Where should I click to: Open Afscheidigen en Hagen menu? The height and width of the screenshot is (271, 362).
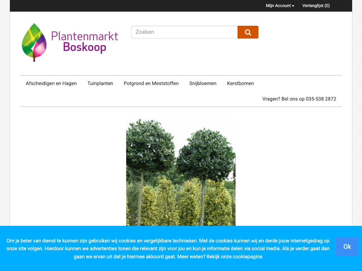point(51,83)
